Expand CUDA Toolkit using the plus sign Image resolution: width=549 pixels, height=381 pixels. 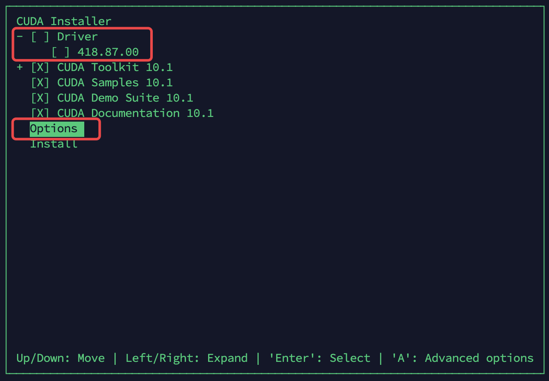(x=20, y=67)
